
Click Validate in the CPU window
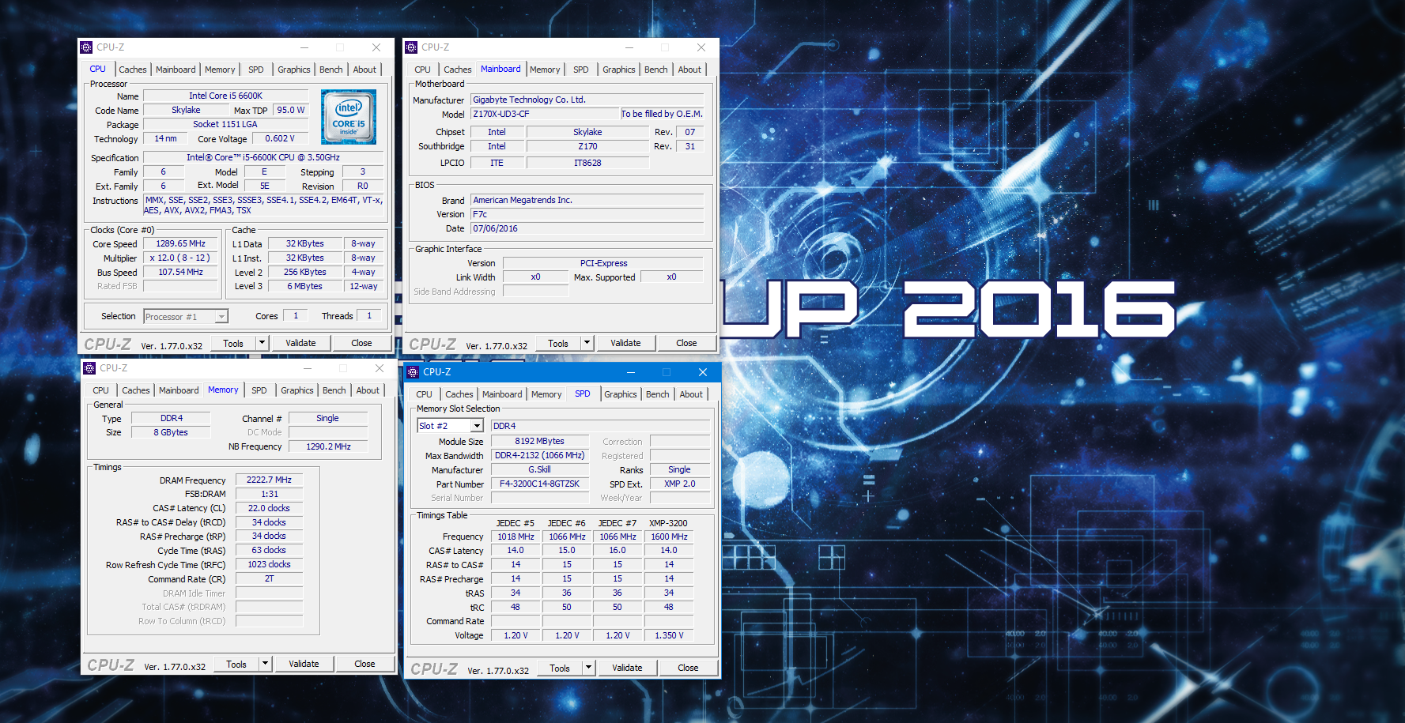coord(300,343)
